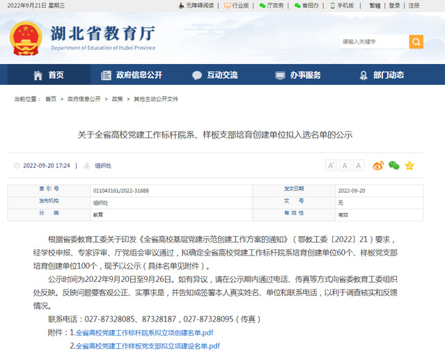The width and height of the screenshot is (445, 353).
Task: Increase font size with A+ button
Action: pos(331,166)
